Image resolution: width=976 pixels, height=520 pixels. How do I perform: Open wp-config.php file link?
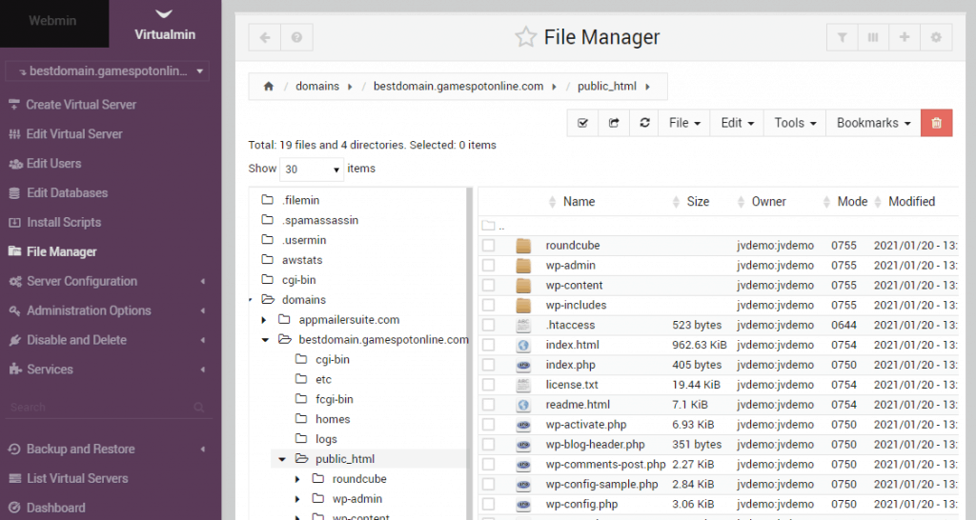581,505
